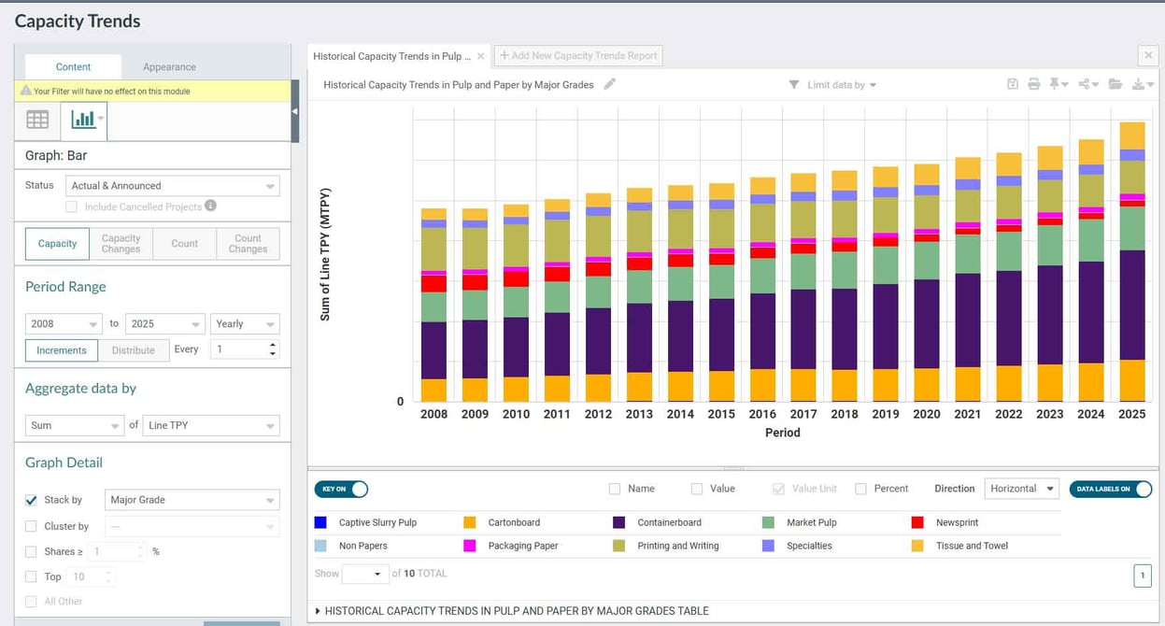The width and height of the screenshot is (1165, 626).
Task: Open the Direction dropdown set to Horizontal
Action: click(x=1021, y=489)
